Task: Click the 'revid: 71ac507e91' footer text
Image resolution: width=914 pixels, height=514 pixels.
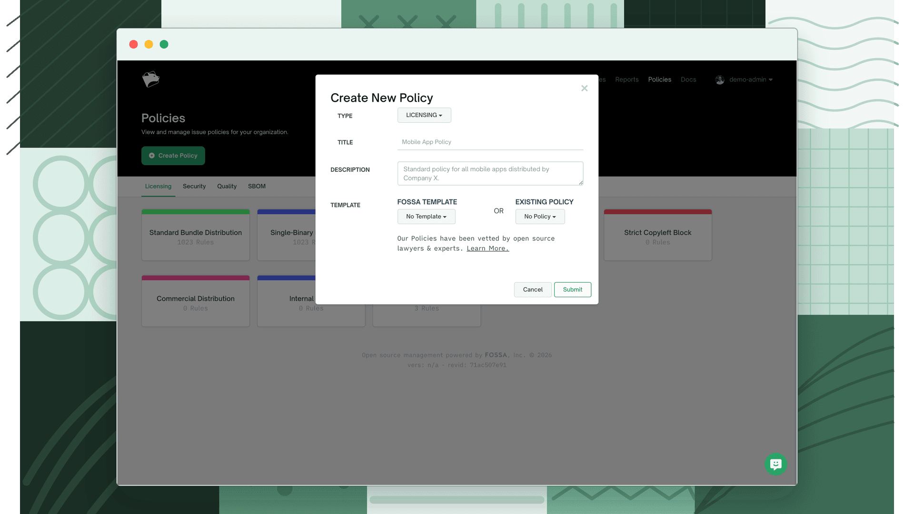Action: 477,365
